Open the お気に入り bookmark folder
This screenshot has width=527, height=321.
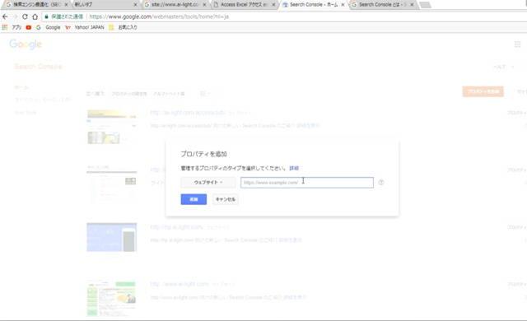pos(123,27)
